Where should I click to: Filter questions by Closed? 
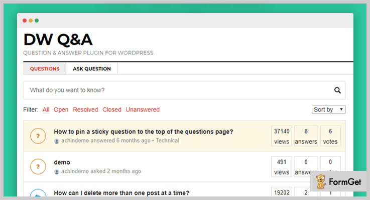[112, 109]
